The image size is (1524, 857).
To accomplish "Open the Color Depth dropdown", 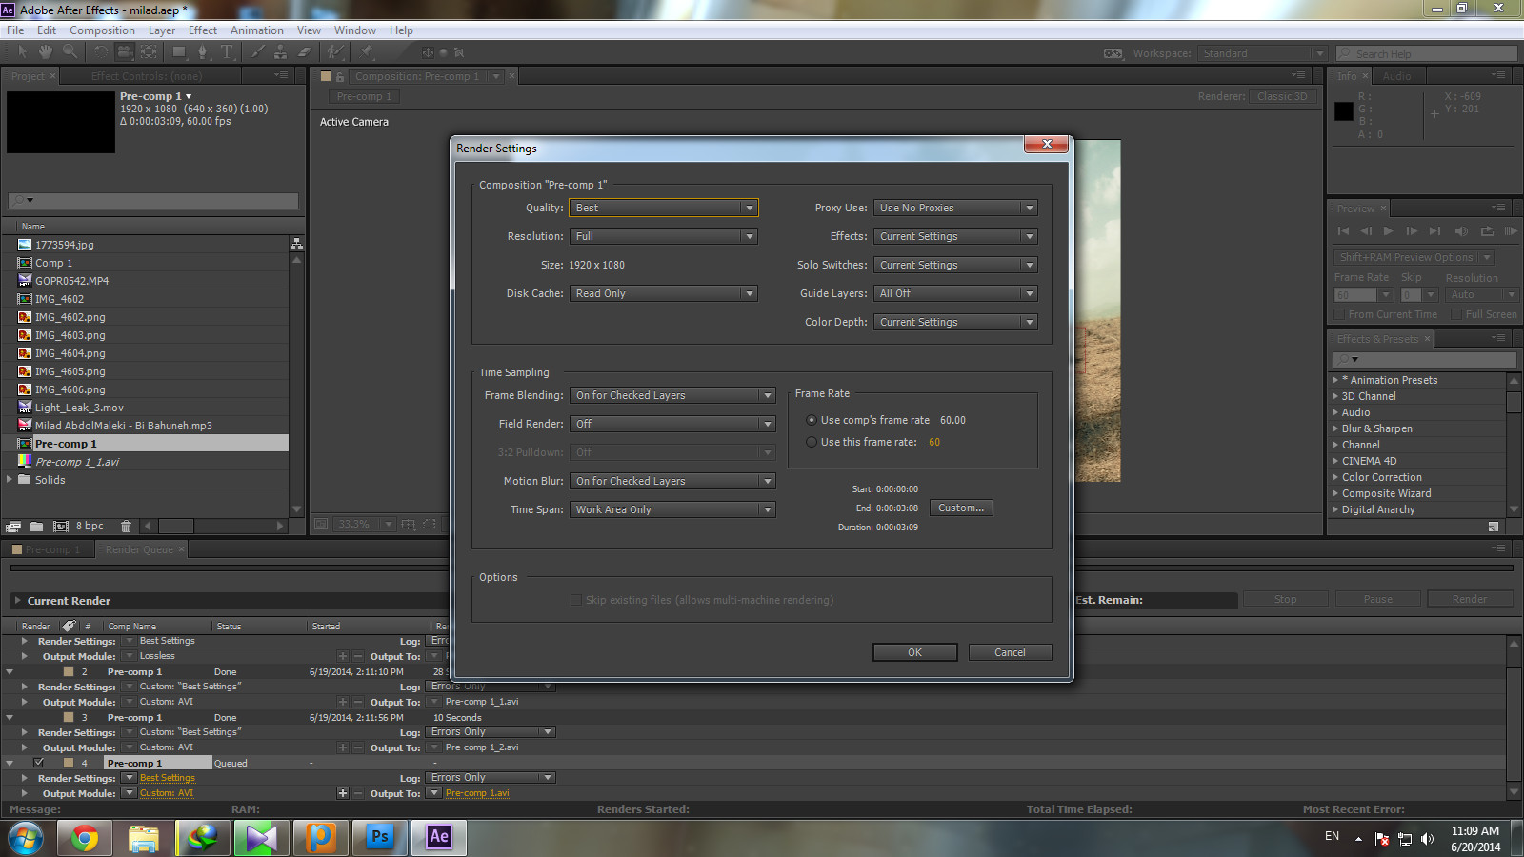I will (x=955, y=322).
